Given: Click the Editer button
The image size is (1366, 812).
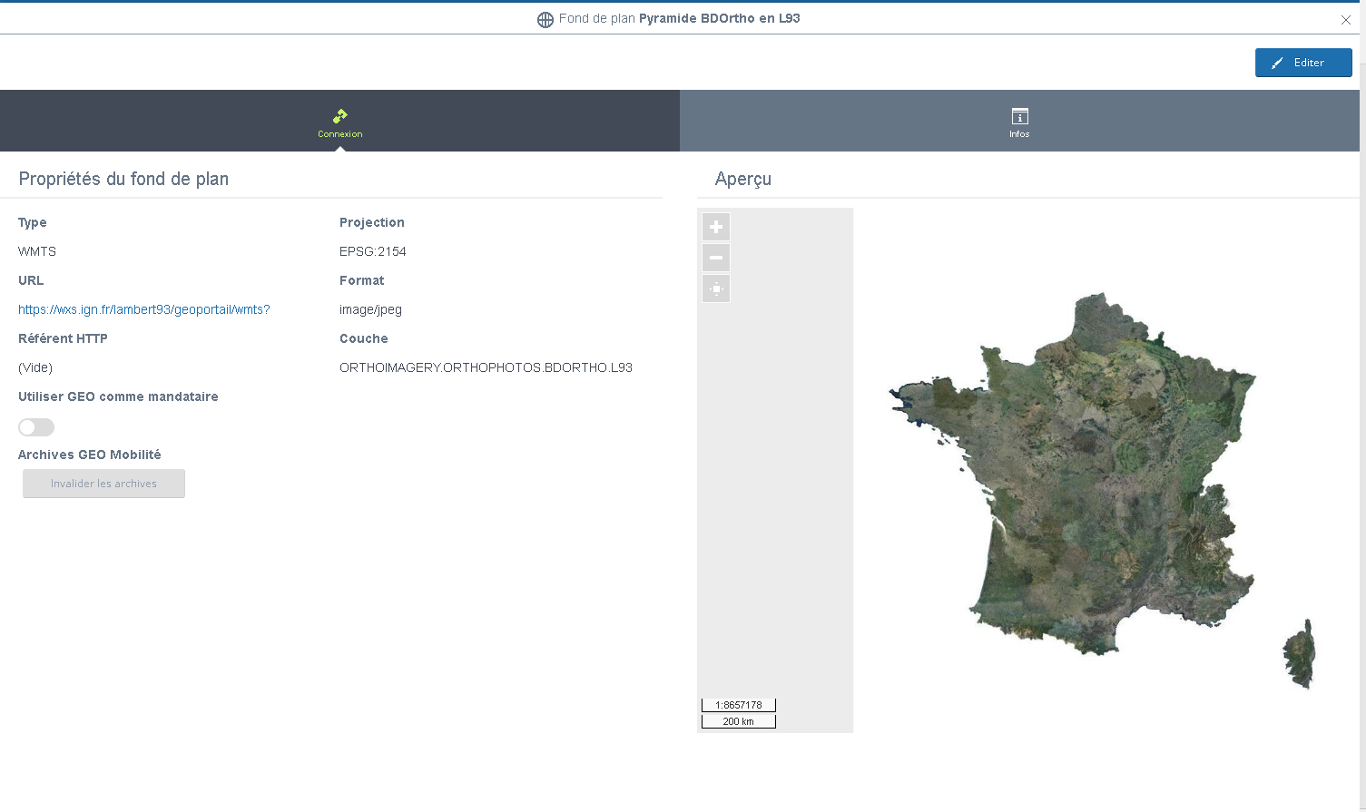Looking at the screenshot, I should (1302, 63).
